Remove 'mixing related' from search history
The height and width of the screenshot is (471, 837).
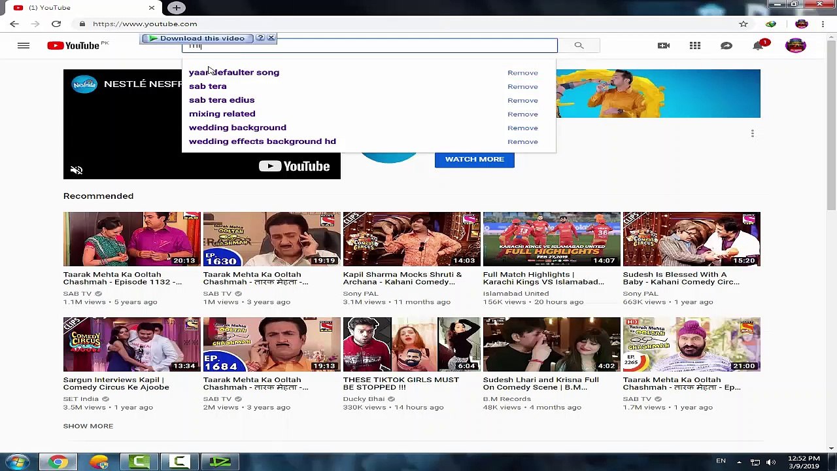tap(522, 114)
